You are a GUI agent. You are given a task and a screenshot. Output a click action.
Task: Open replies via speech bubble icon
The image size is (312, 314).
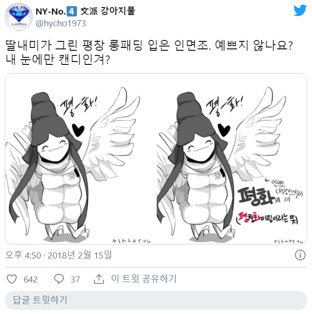(59, 279)
